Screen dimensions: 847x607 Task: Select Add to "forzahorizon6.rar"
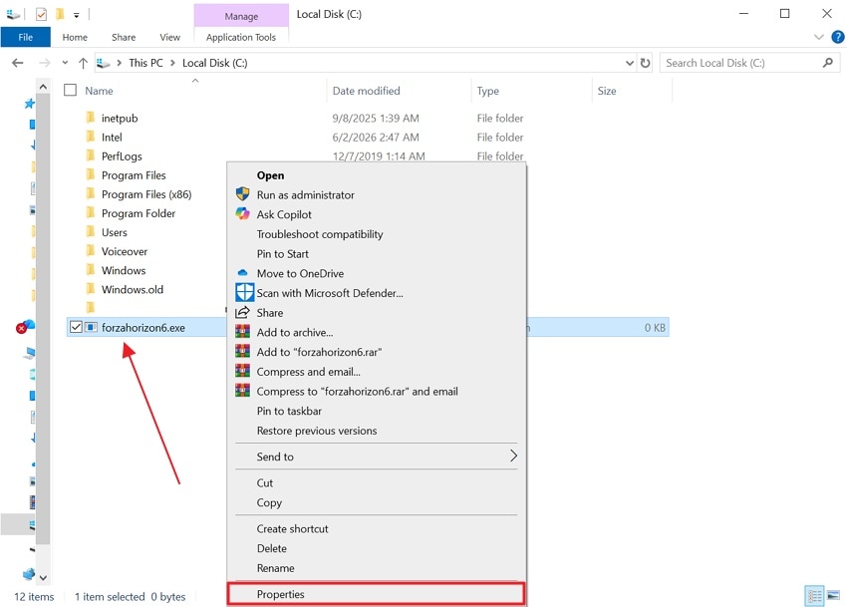point(376,352)
